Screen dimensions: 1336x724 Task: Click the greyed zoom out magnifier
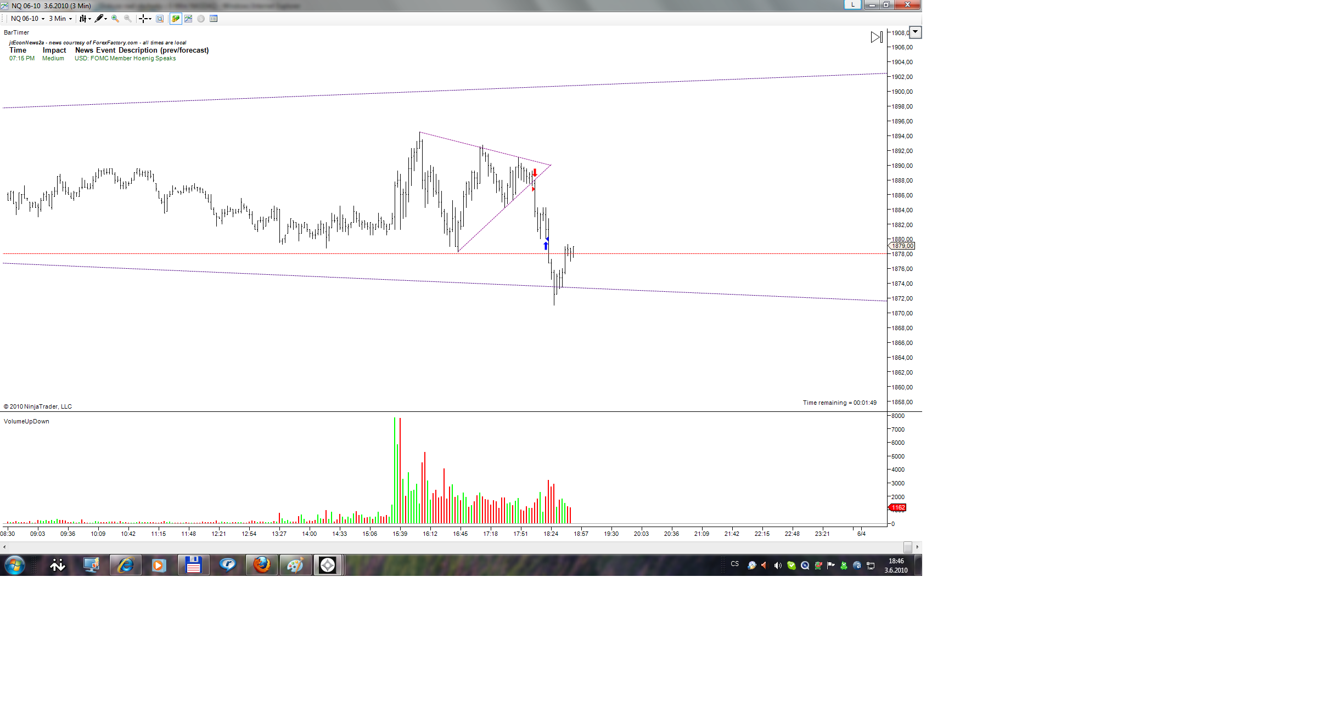(x=127, y=19)
